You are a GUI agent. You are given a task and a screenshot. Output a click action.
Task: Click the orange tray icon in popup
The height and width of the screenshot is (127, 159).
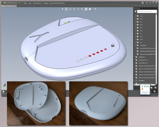pyautogui.click(x=142, y=89)
